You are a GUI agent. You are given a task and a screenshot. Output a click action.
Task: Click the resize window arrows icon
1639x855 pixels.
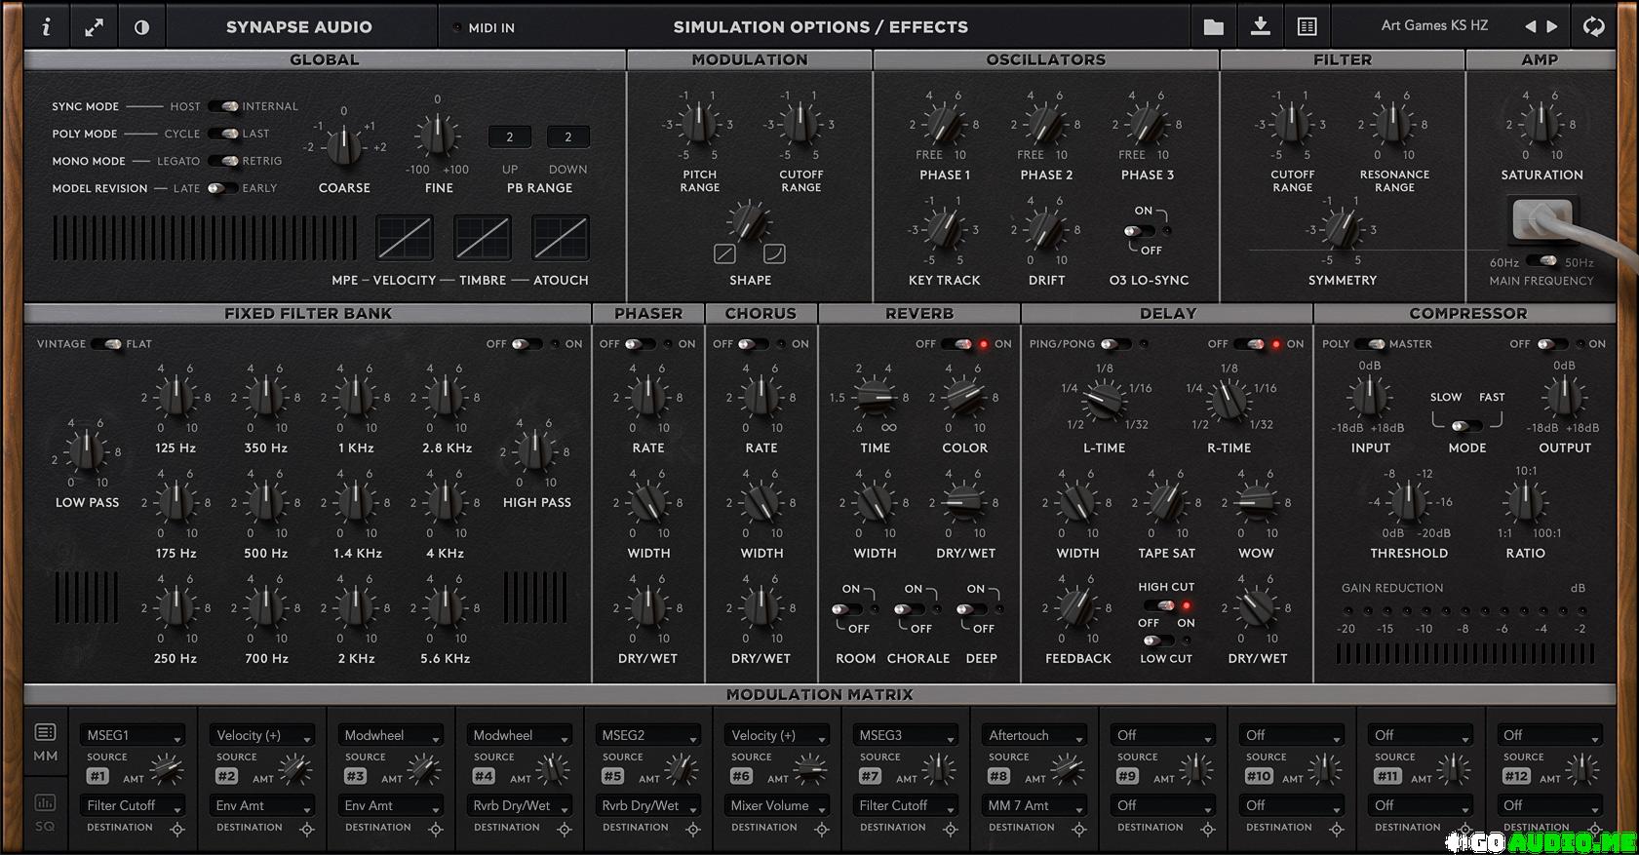pos(94,27)
